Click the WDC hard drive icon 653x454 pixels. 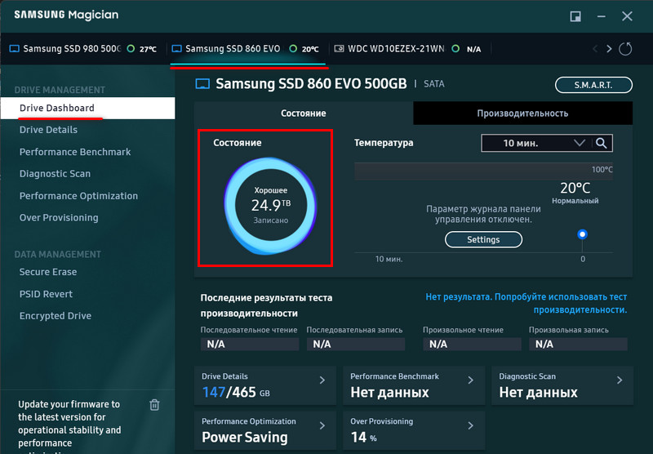tap(339, 49)
